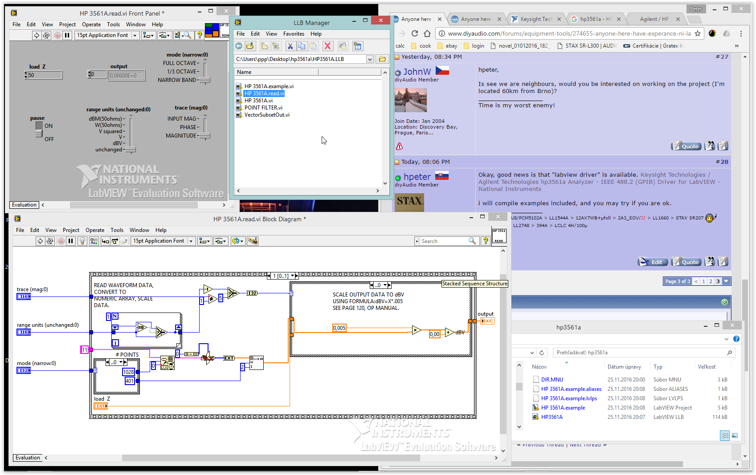Adjust mode (narrow:0) slider
The image size is (756, 475).
pyautogui.click(x=204, y=80)
